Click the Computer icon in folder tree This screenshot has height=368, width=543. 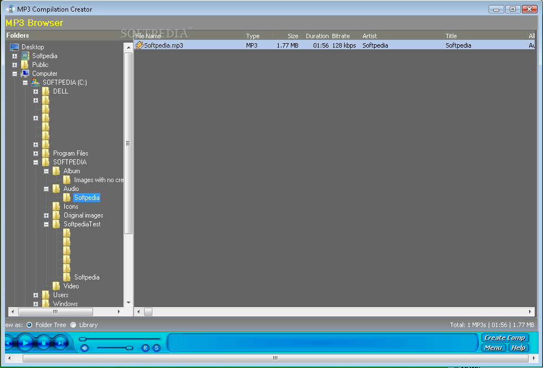[25, 73]
